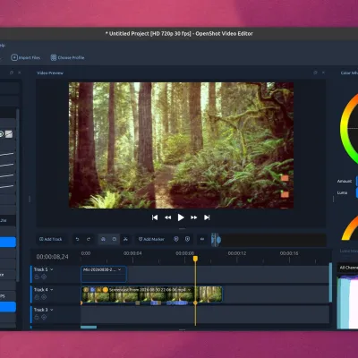Close the Video Preview panel

pyautogui.click(x=323, y=72)
